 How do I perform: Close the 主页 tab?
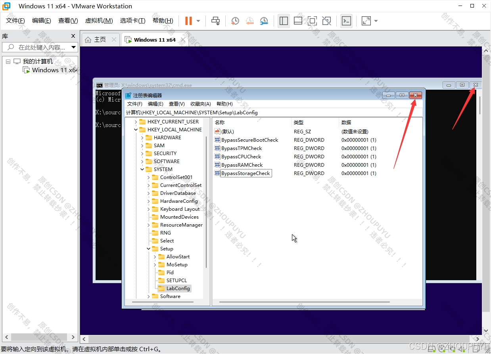tap(114, 40)
